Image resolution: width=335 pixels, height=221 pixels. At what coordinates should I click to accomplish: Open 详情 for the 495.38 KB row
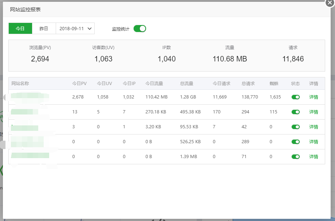[314, 112]
